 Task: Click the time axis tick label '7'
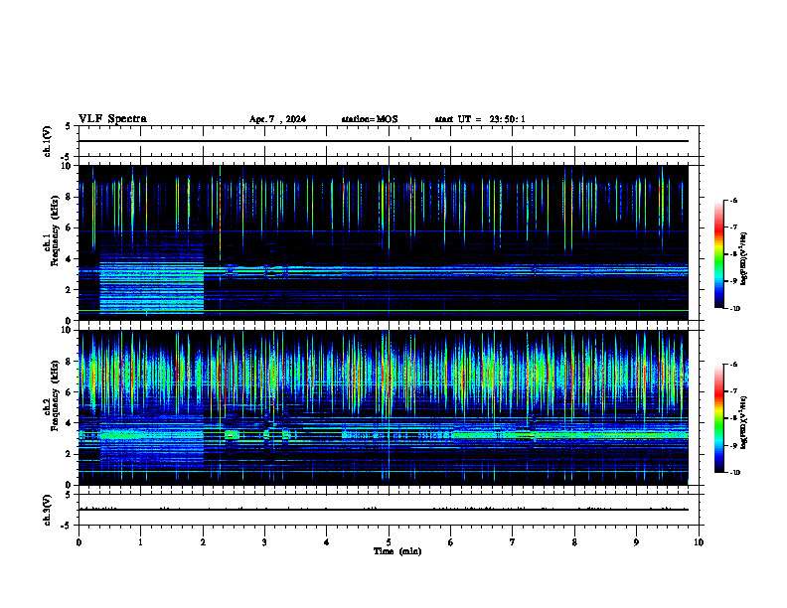[513, 542]
